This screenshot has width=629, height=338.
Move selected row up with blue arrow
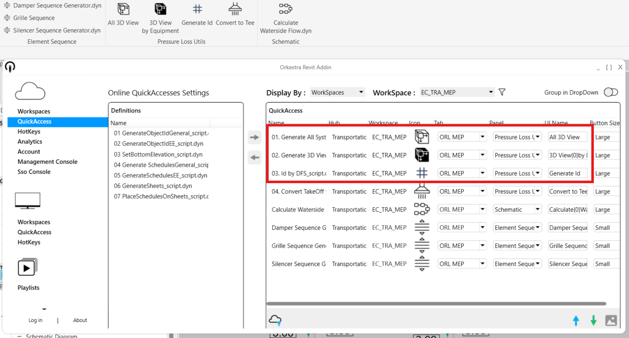click(x=576, y=320)
